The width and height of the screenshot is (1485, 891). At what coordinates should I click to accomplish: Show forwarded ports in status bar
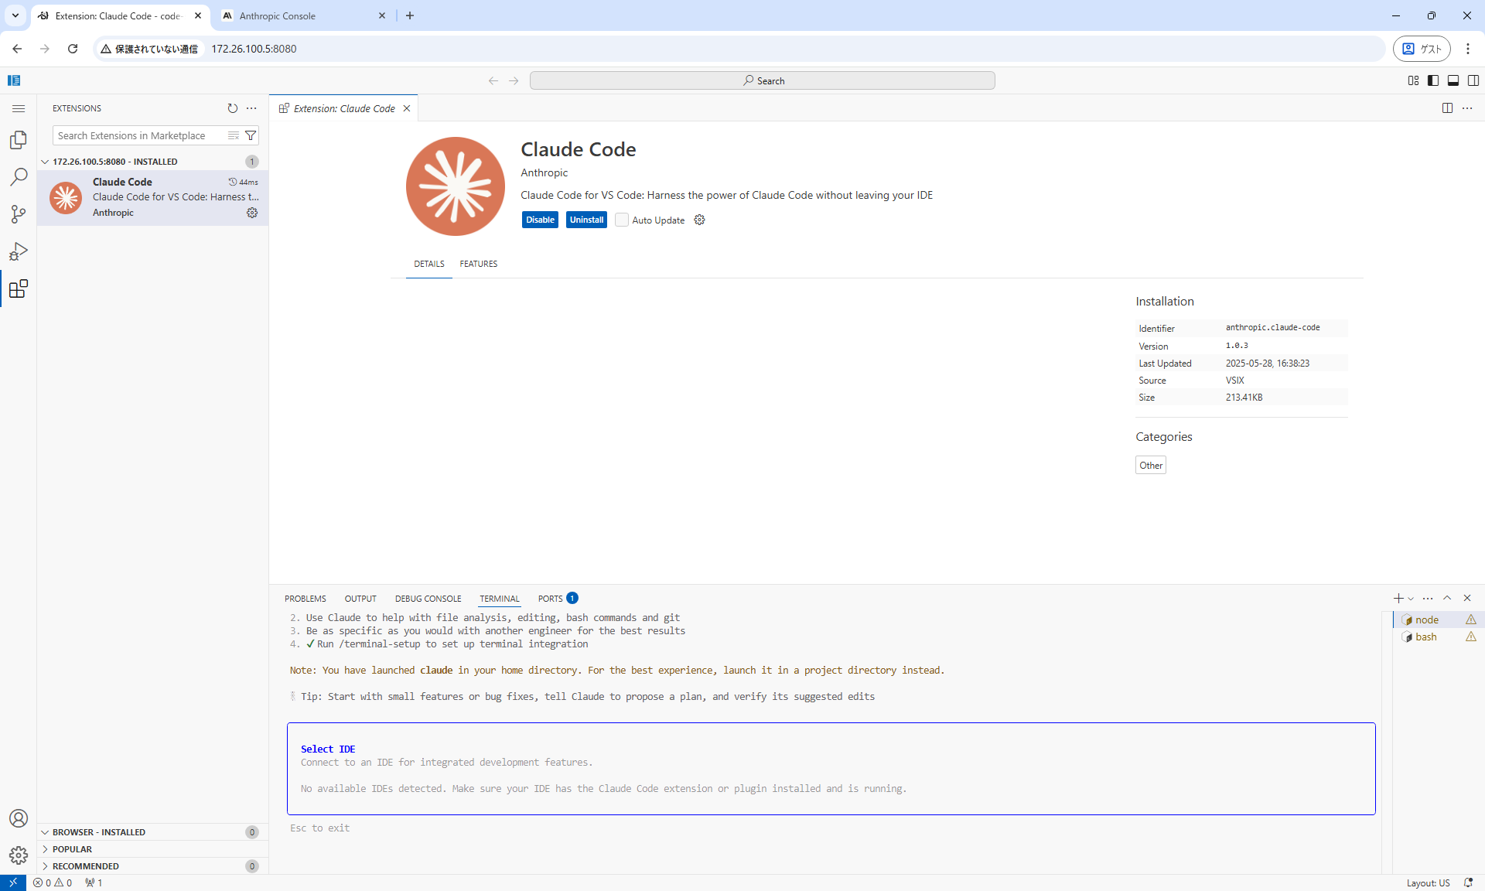coord(94,882)
